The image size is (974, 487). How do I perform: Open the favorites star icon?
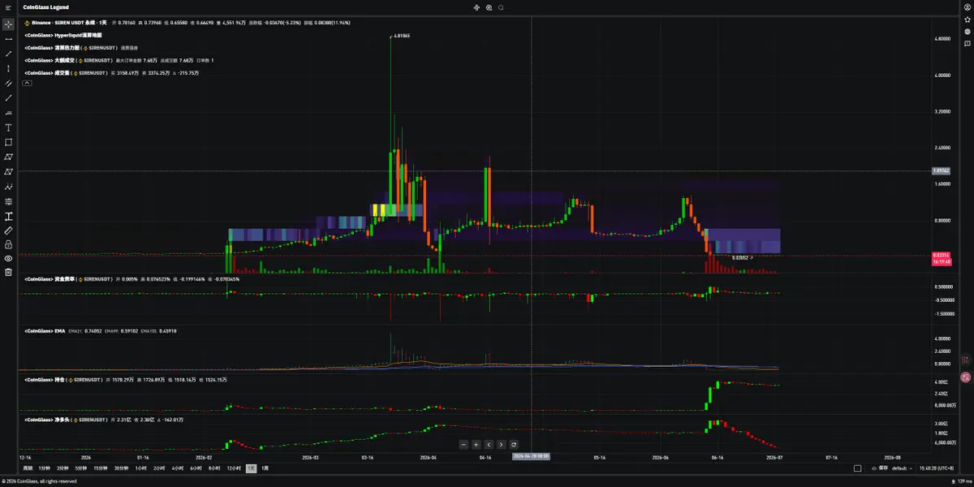[968, 19]
